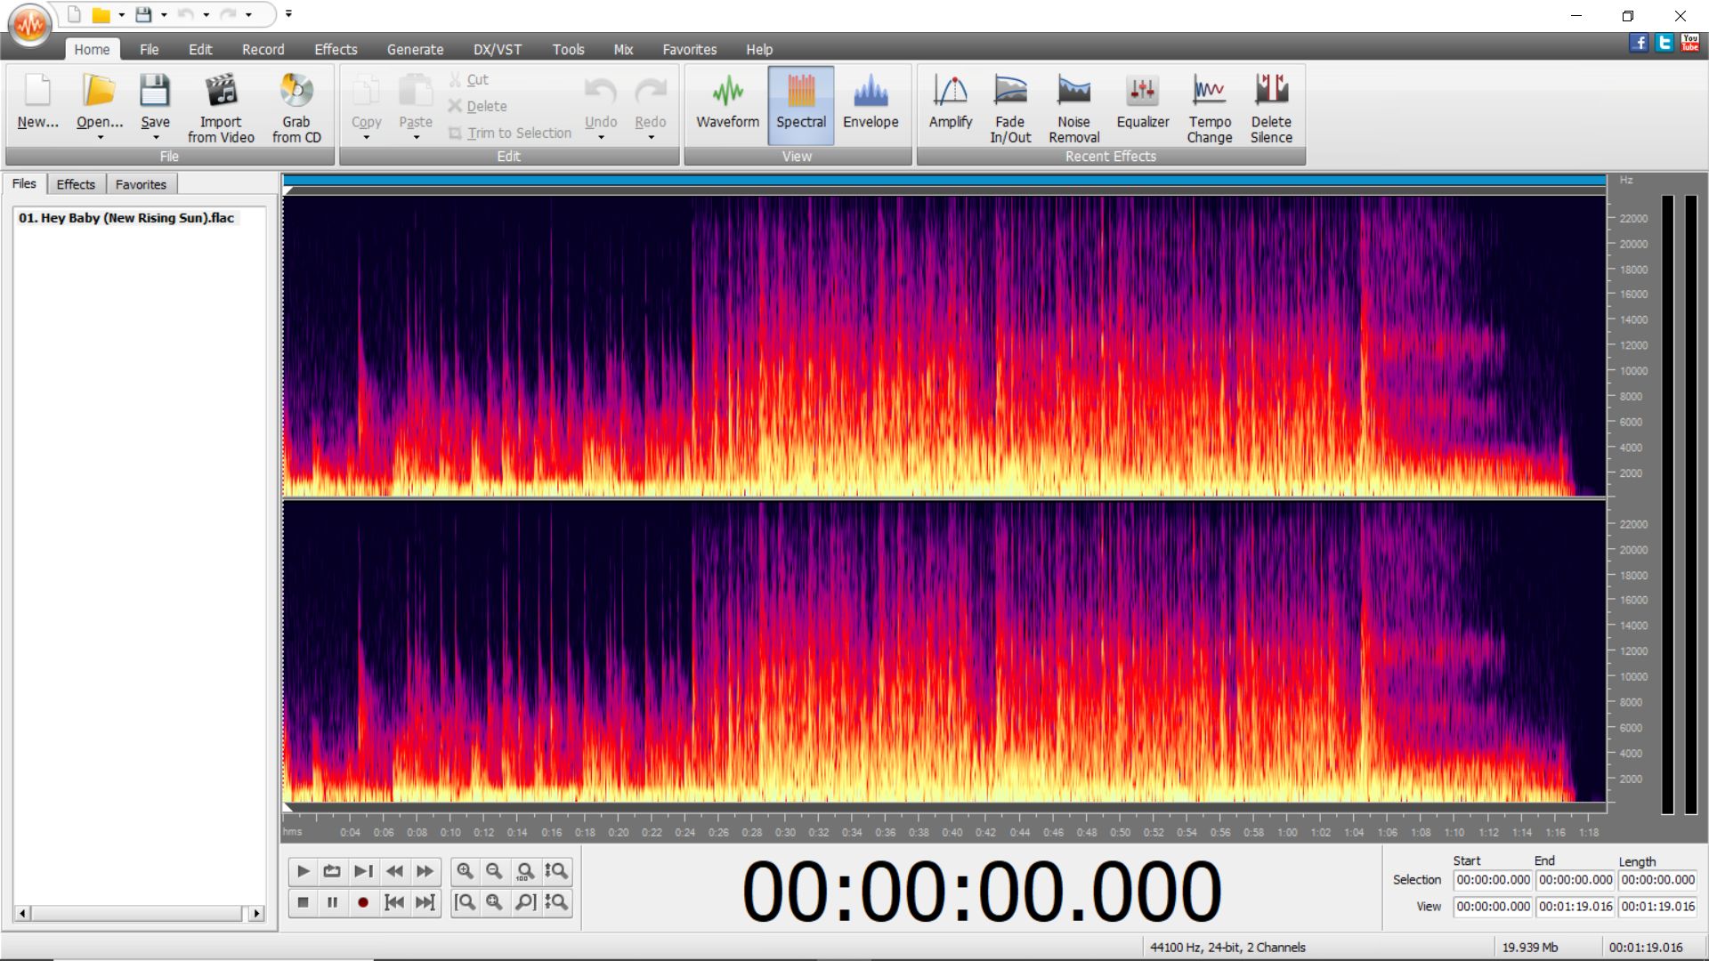Click the floppy disk save icon in the quick access toolbar
The image size is (1709, 961).
click(x=143, y=14)
